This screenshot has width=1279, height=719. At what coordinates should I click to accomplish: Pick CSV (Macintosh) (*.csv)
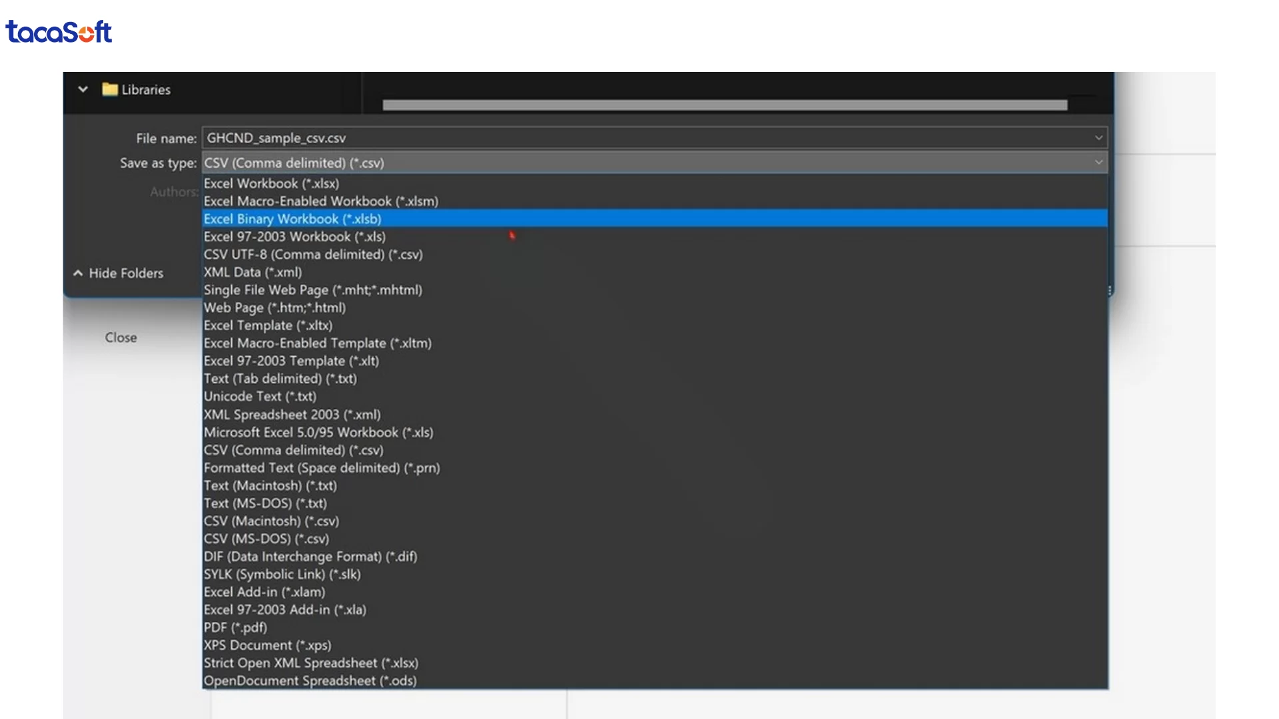click(x=655, y=521)
